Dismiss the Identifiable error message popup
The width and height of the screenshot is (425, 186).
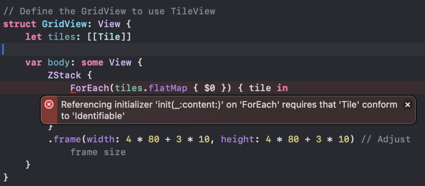point(407,105)
